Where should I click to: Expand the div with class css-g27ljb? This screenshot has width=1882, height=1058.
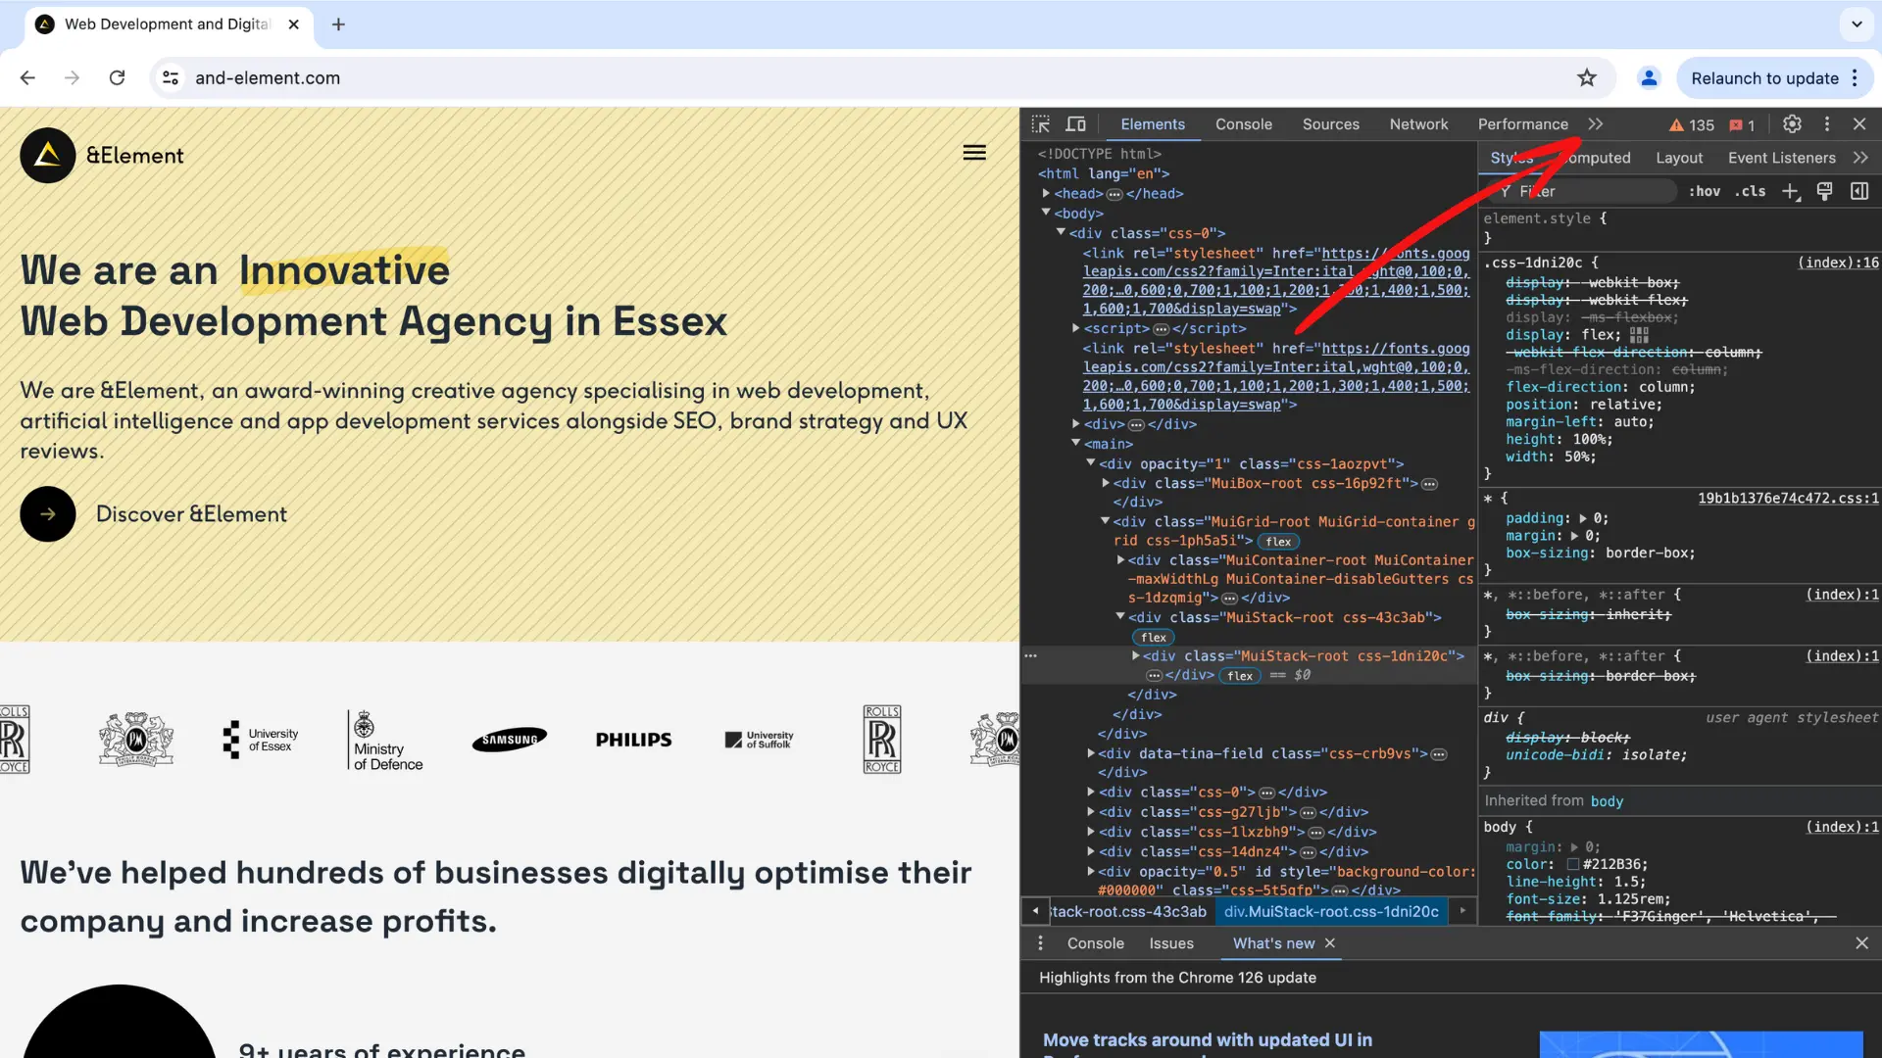click(x=1090, y=811)
